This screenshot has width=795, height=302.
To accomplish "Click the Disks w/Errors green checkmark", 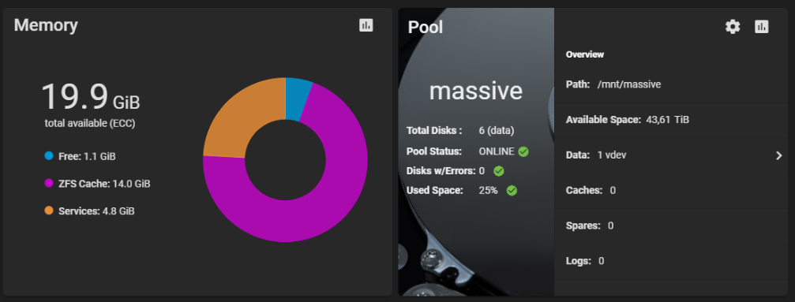I will point(499,171).
